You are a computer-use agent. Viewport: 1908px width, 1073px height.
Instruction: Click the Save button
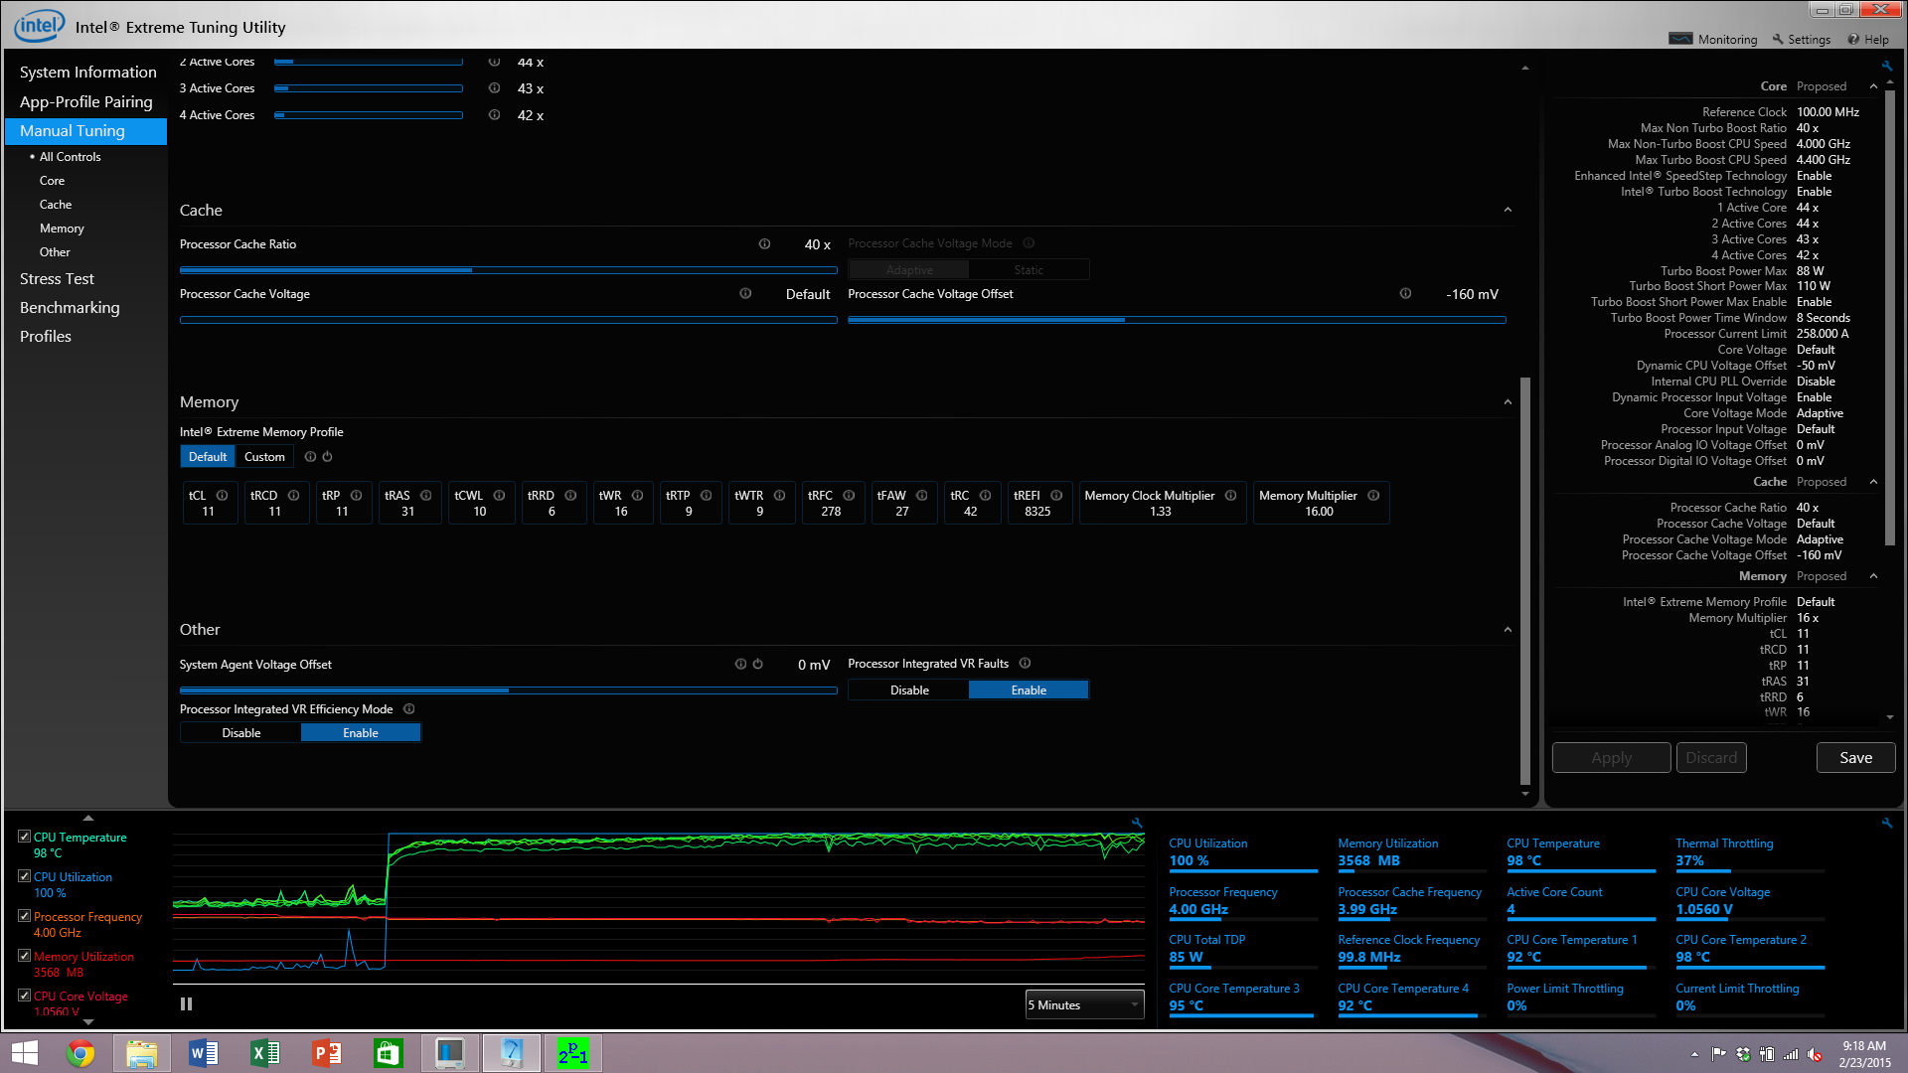click(1855, 758)
